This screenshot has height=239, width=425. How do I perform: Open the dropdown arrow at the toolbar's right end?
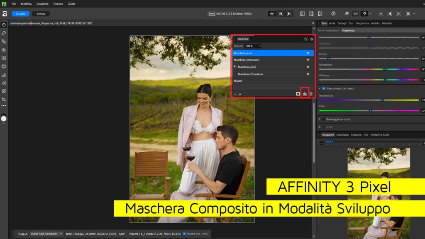(414, 14)
